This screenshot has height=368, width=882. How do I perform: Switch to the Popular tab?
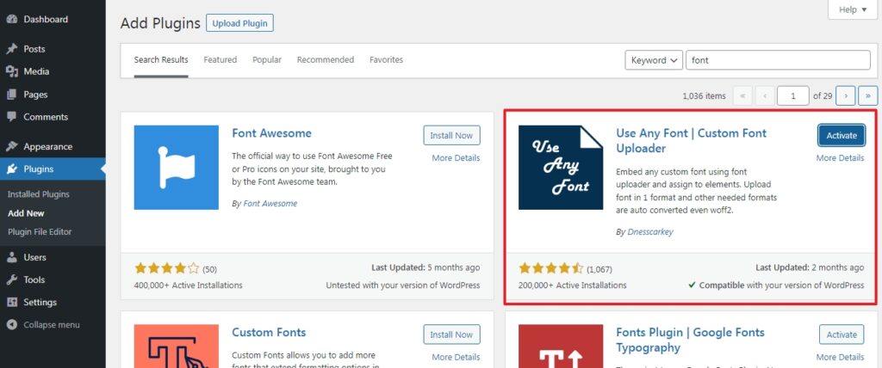click(267, 59)
